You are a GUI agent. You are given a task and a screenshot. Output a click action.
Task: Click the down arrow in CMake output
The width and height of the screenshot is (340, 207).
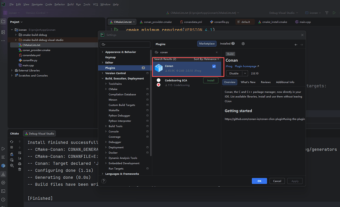(x=20, y=147)
